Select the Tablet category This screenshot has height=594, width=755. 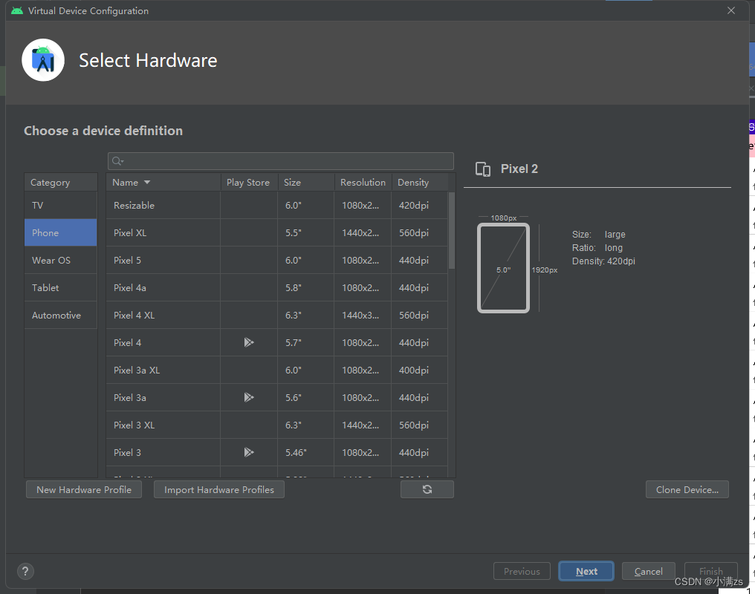(45, 288)
